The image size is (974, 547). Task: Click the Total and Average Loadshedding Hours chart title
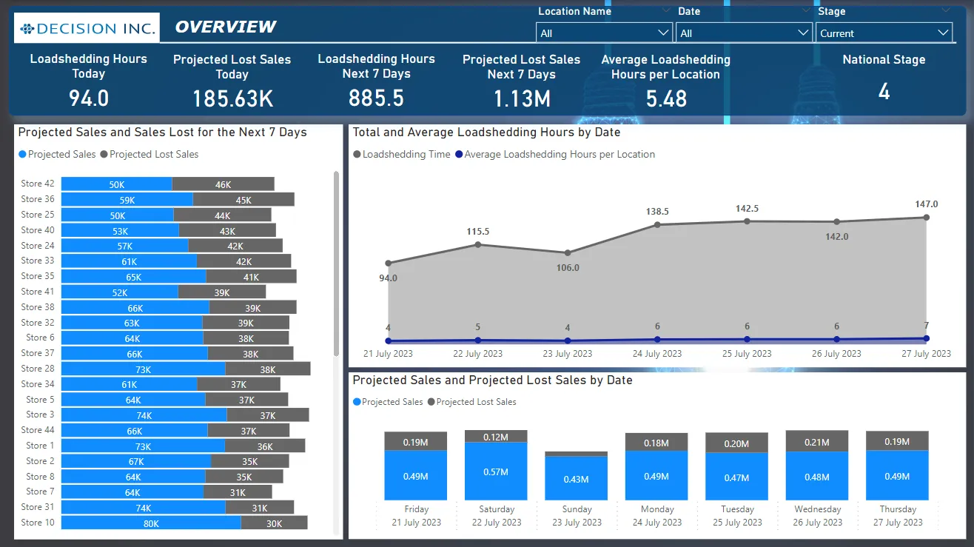pyautogui.click(x=486, y=132)
